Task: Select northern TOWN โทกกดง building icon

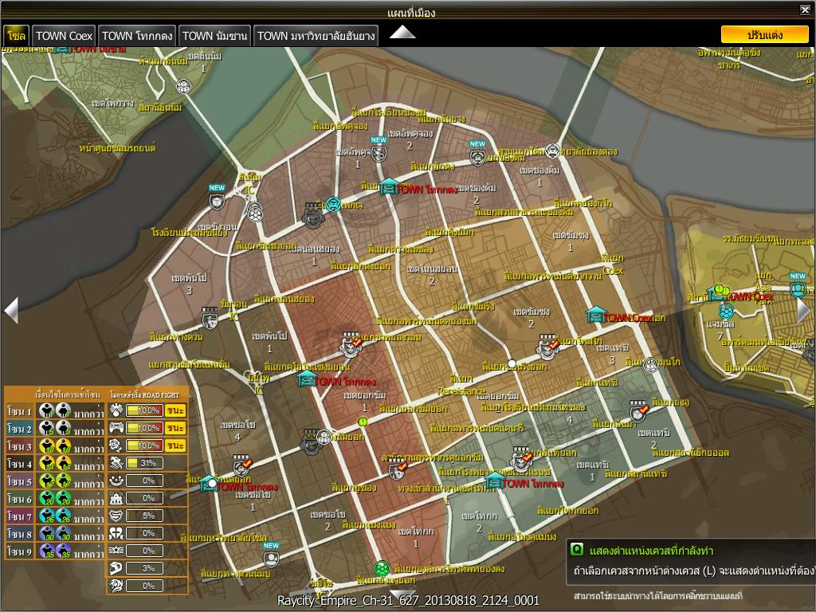Action: (x=388, y=186)
